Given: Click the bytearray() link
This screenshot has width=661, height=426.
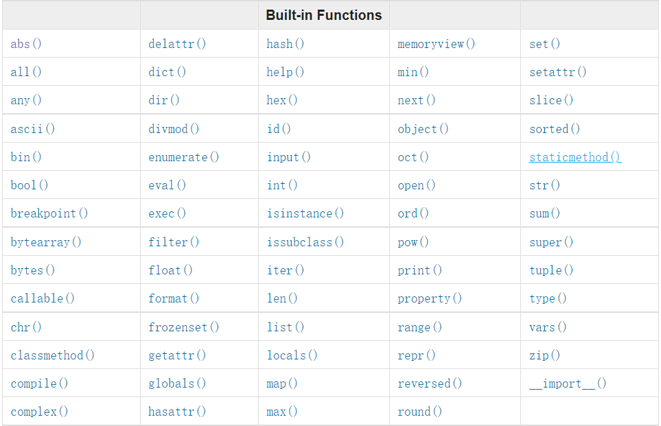Looking at the screenshot, I should tap(45, 242).
